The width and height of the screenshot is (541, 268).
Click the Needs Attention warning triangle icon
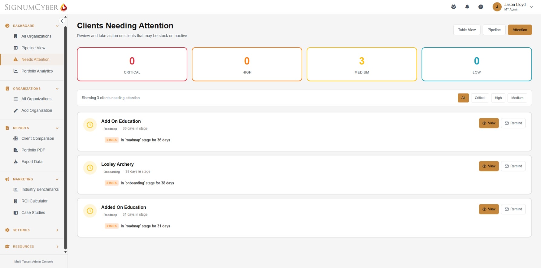click(16, 59)
